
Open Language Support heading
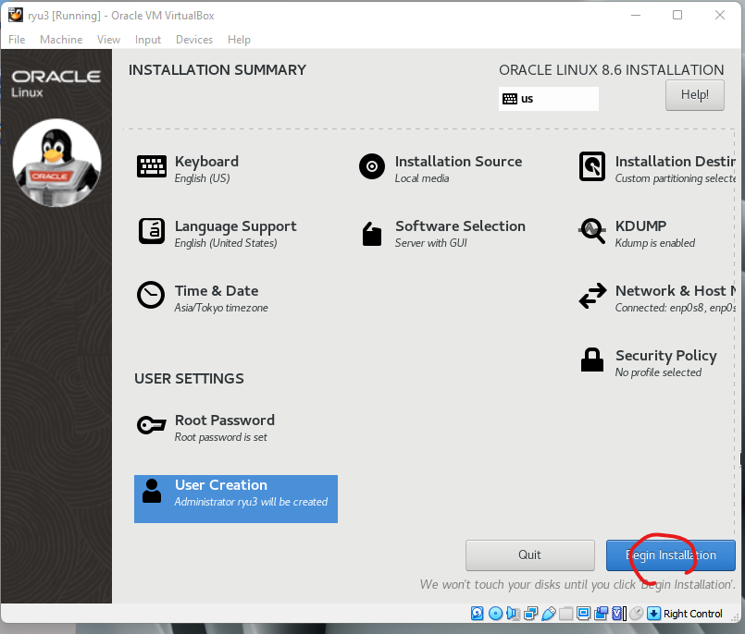(x=236, y=226)
